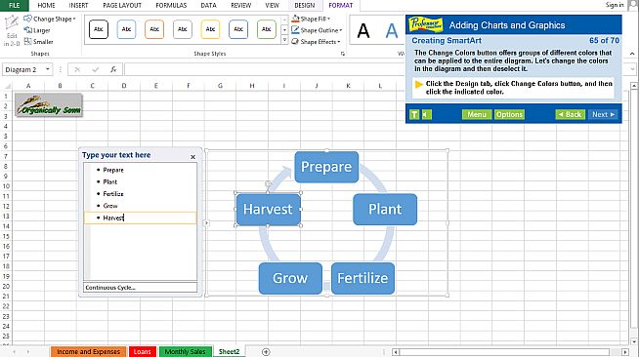Image resolution: width=639 pixels, height=357 pixels.
Task: Click horizontal scrollbar right arrow
Action: [625, 352]
